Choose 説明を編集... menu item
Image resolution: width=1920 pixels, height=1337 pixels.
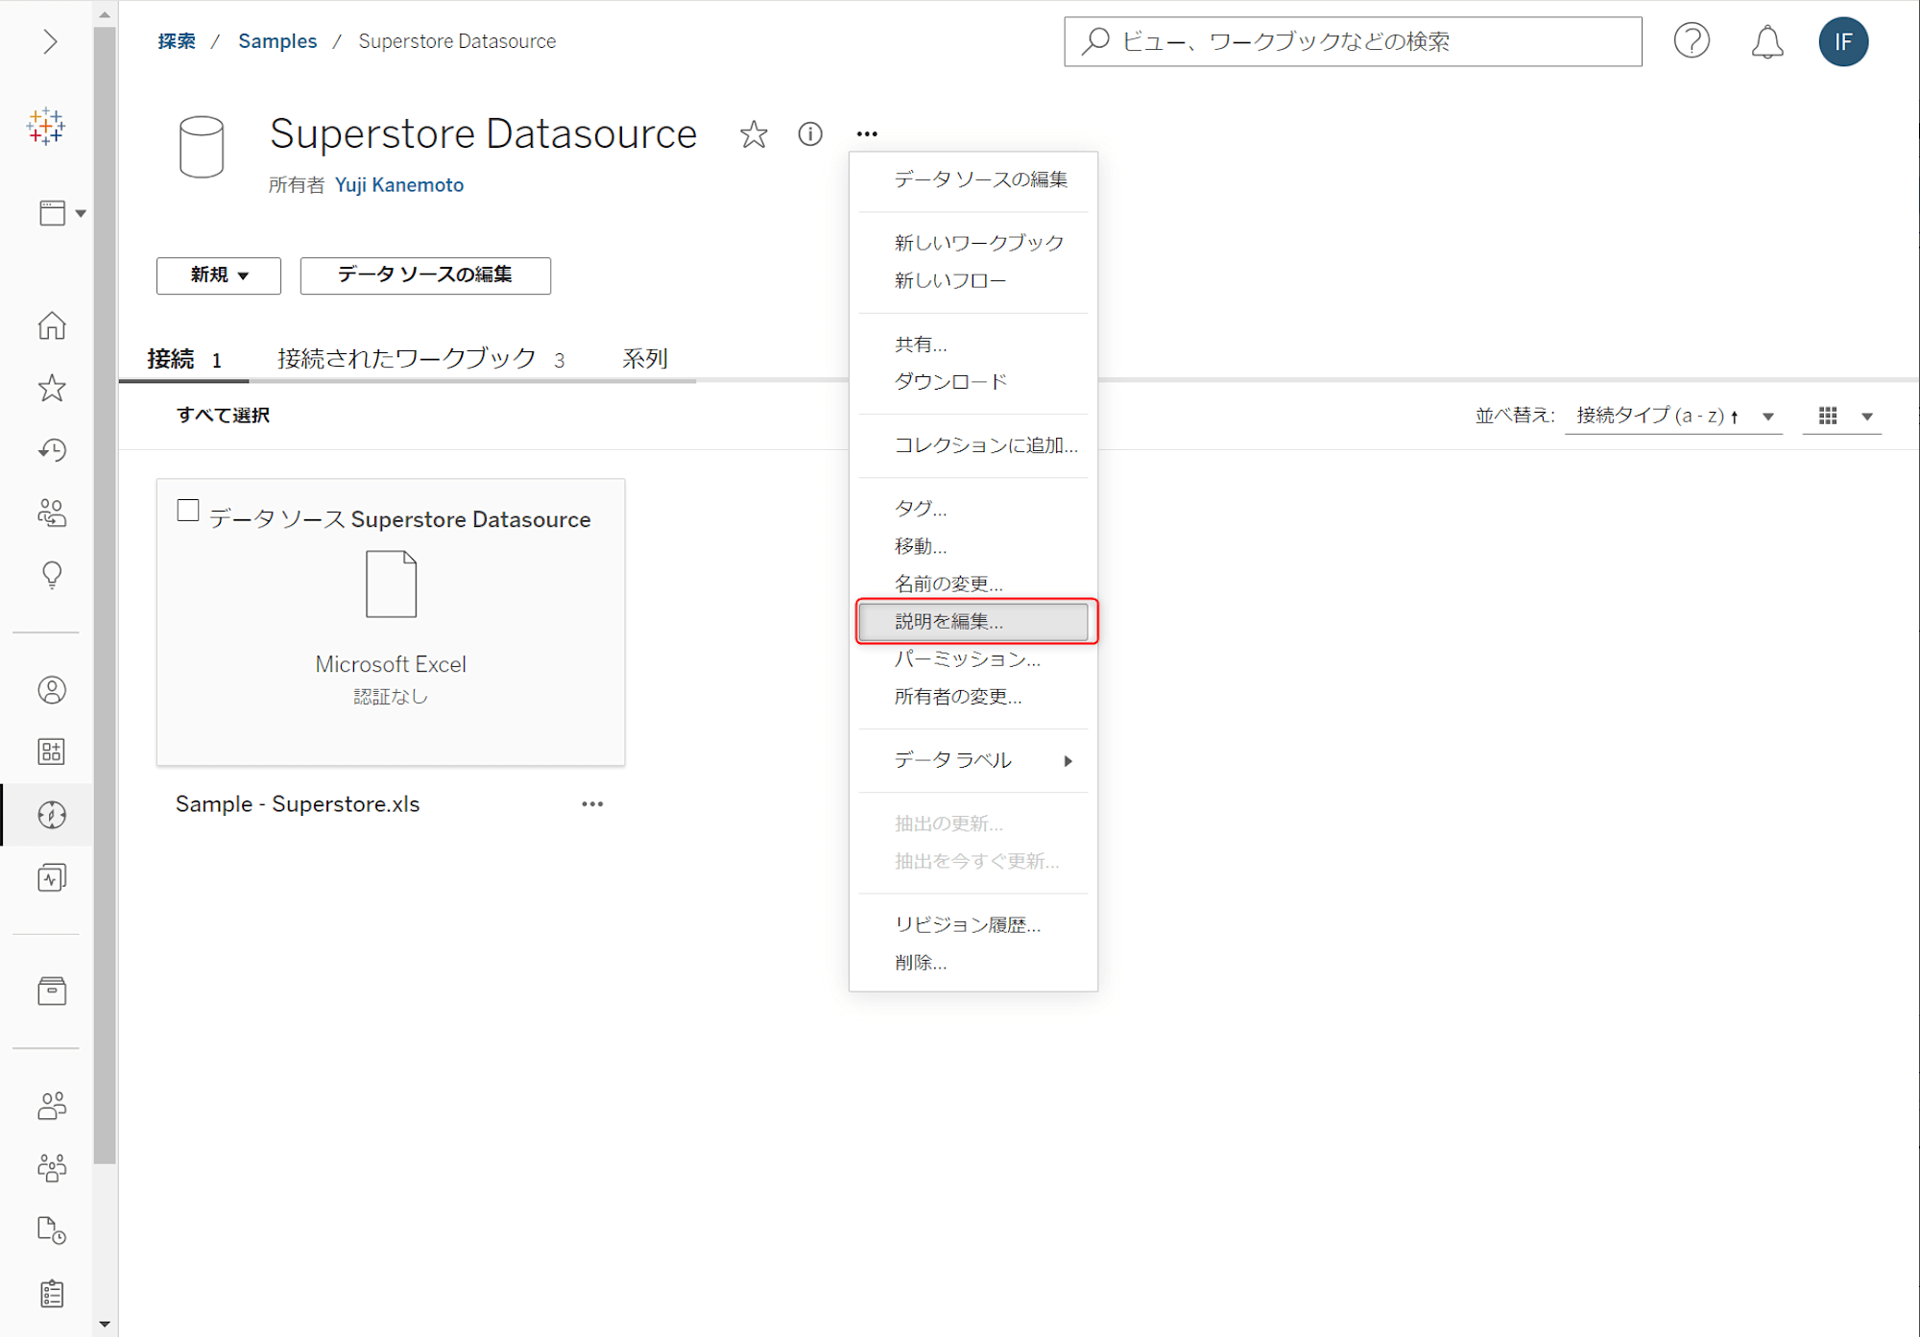coord(973,621)
